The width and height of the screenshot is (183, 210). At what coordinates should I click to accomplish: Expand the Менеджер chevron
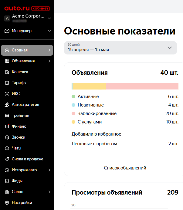click(49, 31)
